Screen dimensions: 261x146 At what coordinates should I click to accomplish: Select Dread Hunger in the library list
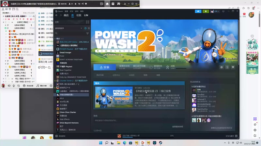[66, 53]
